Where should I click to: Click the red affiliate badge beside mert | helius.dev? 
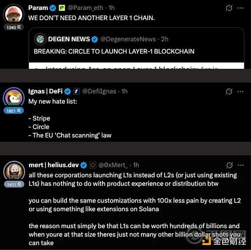[93, 165]
